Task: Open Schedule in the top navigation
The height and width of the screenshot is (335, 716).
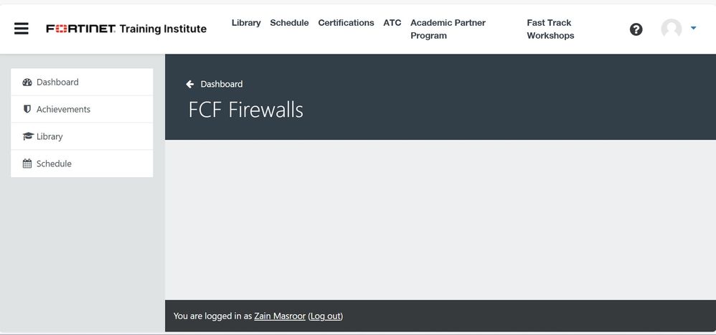Action: point(289,23)
